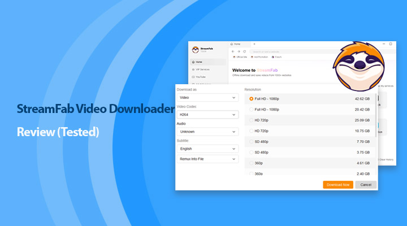This screenshot has height=226, width=407.
Task: Click the Resolution list scrollbar
Action: pos(376,115)
